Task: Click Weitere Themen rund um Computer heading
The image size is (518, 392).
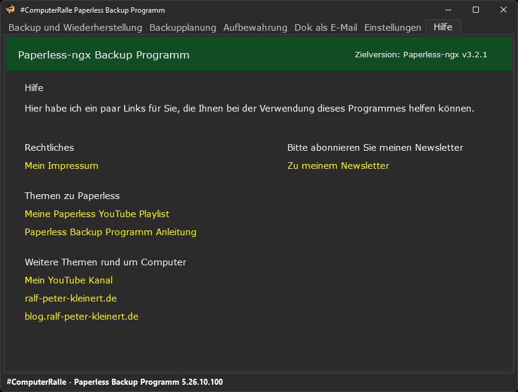Action: pyautogui.click(x=105, y=262)
